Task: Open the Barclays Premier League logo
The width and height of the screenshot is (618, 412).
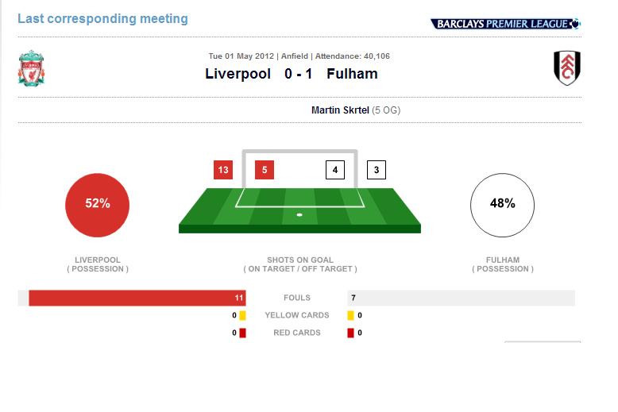Action: pos(505,24)
